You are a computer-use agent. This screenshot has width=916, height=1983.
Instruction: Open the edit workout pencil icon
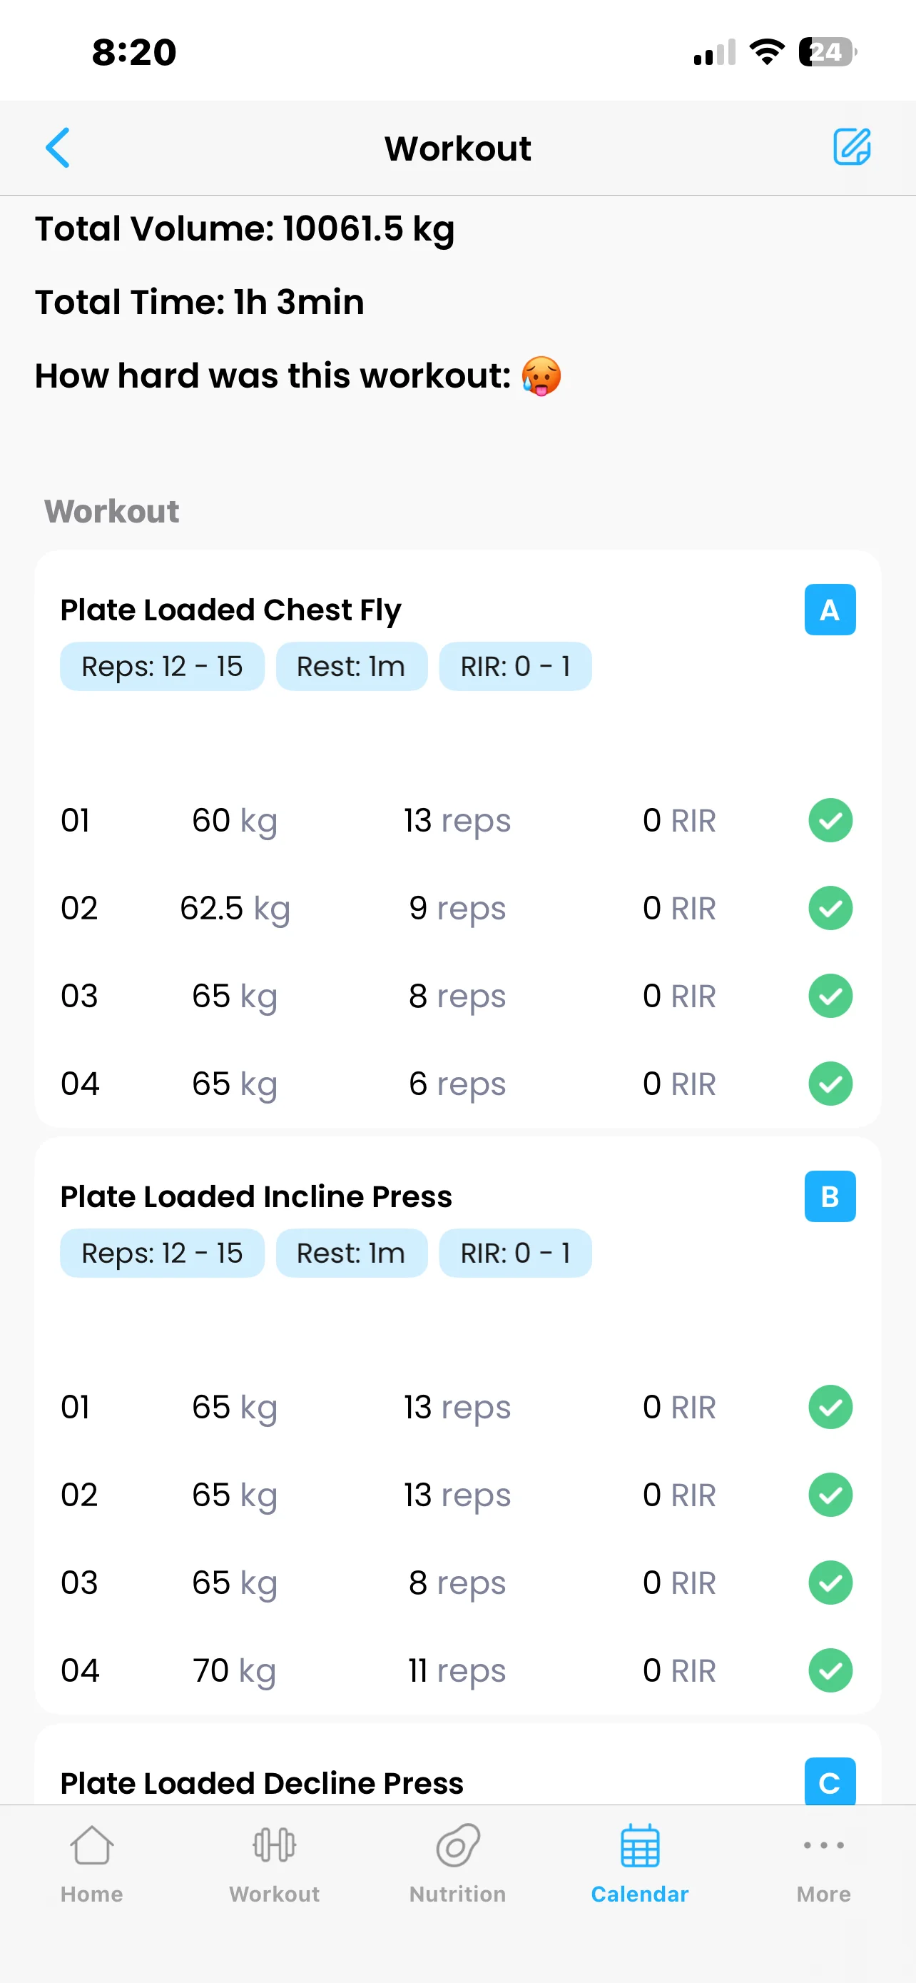[851, 147]
